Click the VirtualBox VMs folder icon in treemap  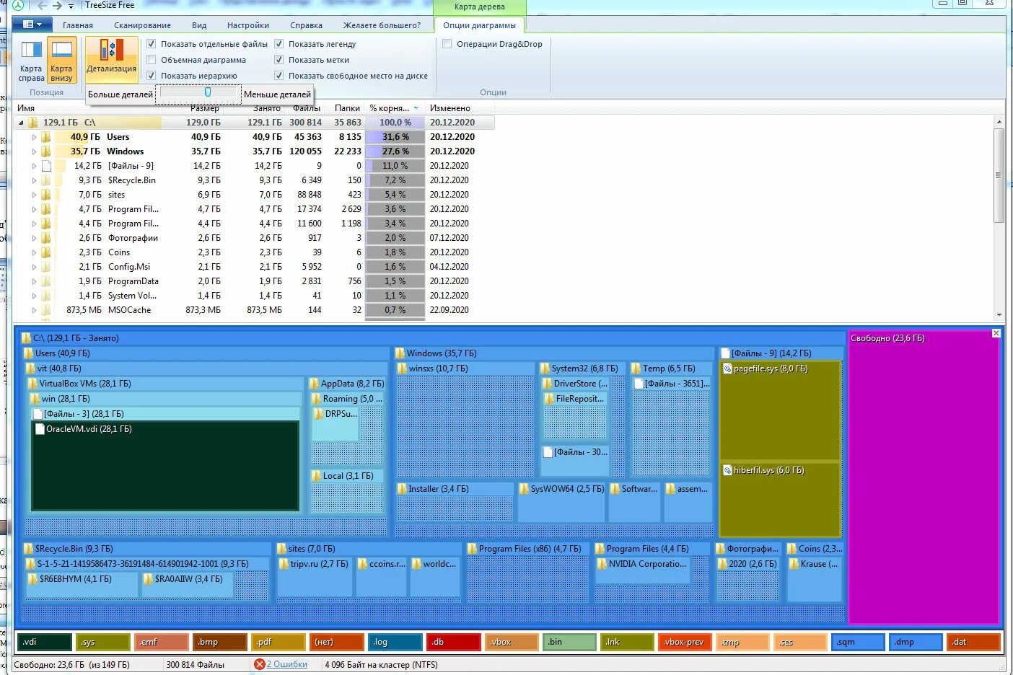(x=32, y=384)
